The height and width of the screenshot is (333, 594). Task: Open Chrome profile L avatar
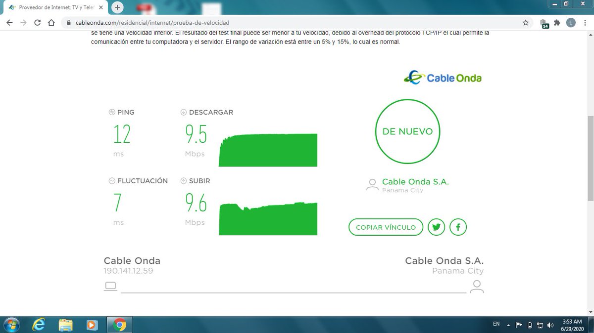coord(571,23)
